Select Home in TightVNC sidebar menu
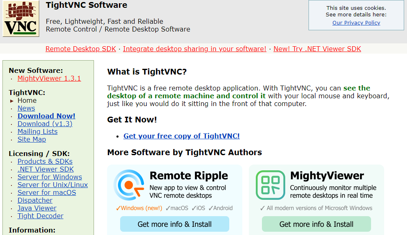The width and height of the screenshot is (407, 235). [27, 100]
